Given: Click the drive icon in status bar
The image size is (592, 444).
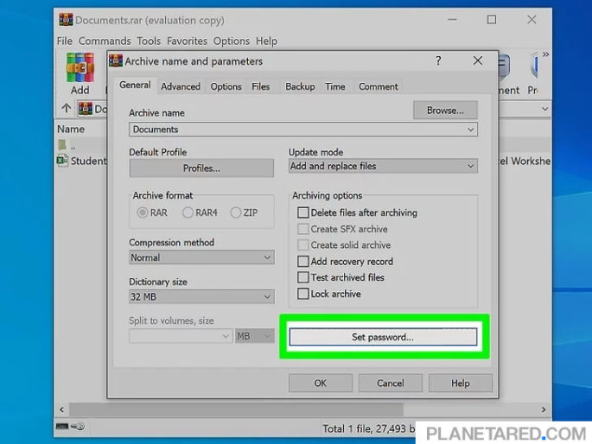Looking at the screenshot, I should (x=63, y=427).
